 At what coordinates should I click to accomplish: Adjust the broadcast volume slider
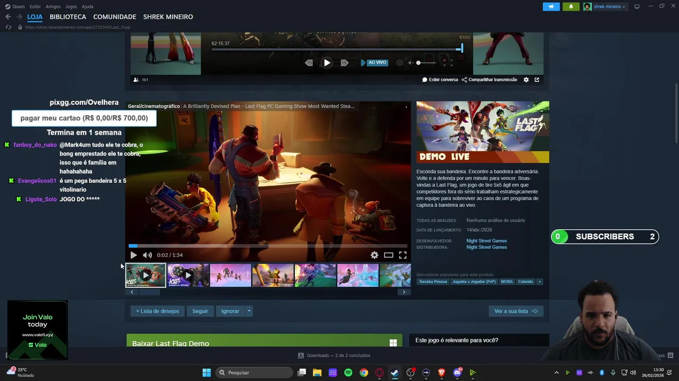[426, 63]
